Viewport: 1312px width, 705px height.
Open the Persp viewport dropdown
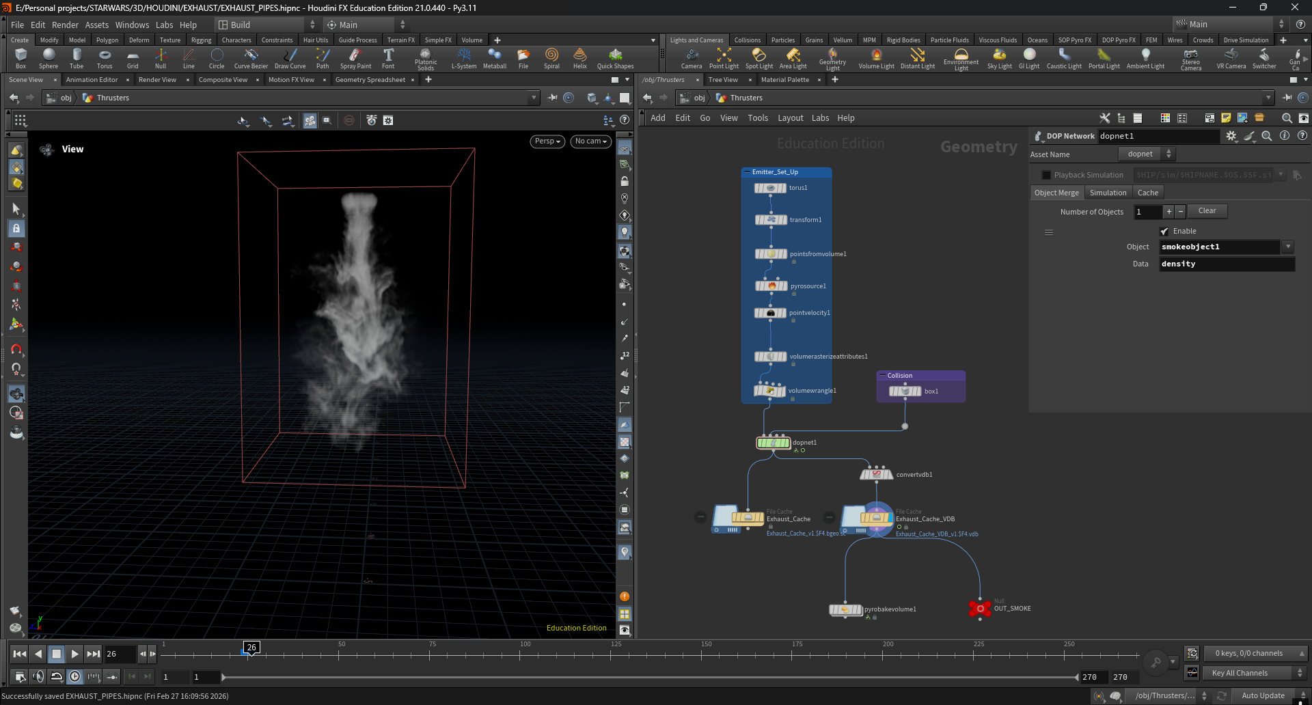pos(547,141)
